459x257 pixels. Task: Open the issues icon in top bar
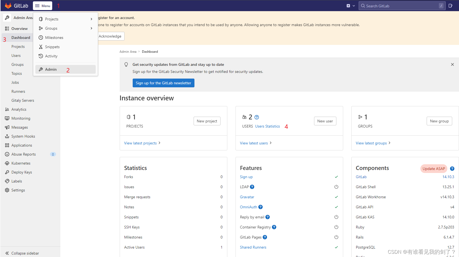pyautogui.click(x=451, y=6)
